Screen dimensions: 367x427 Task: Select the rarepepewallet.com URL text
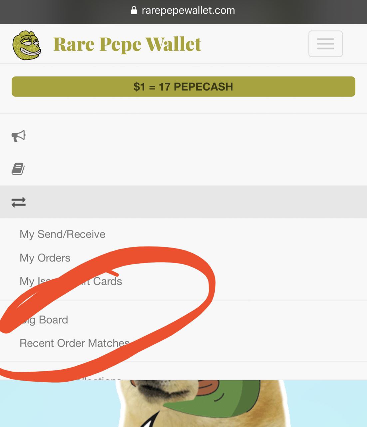coord(188,10)
